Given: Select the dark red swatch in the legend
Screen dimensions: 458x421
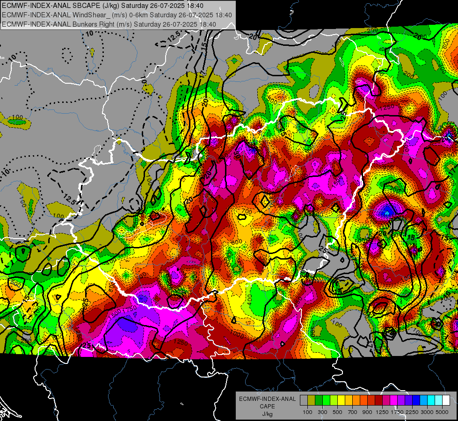Looking at the screenshot, I should 378,400.
